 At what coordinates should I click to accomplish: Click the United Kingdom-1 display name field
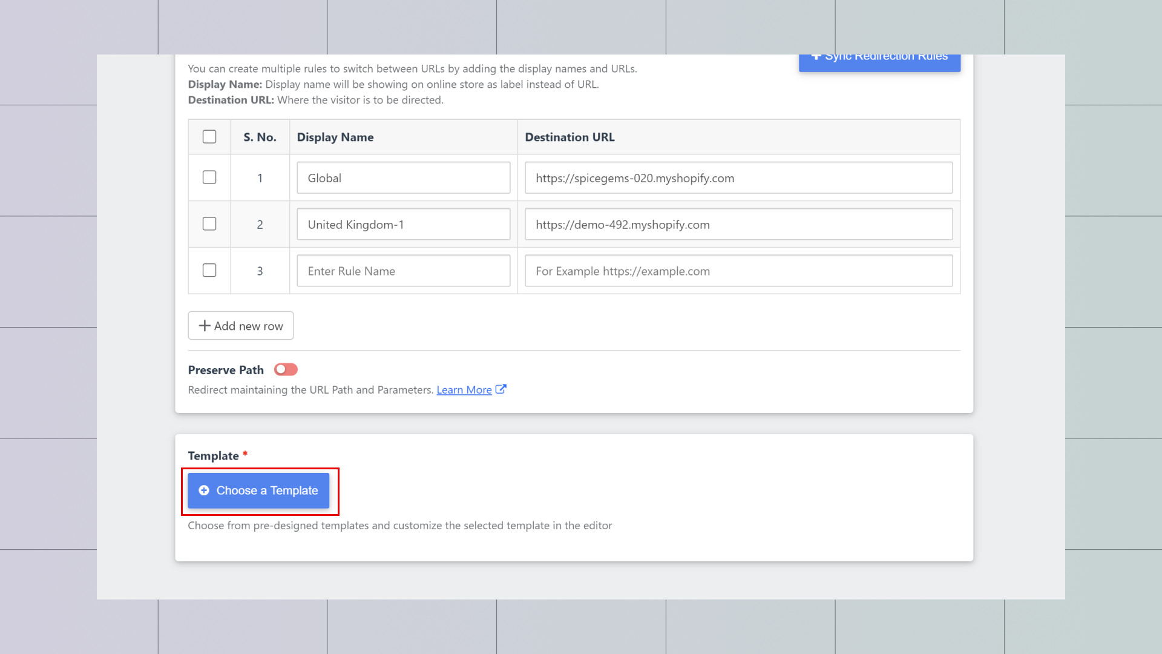point(404,225)
